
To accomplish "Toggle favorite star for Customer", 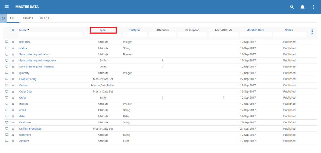I will point(13,122).
